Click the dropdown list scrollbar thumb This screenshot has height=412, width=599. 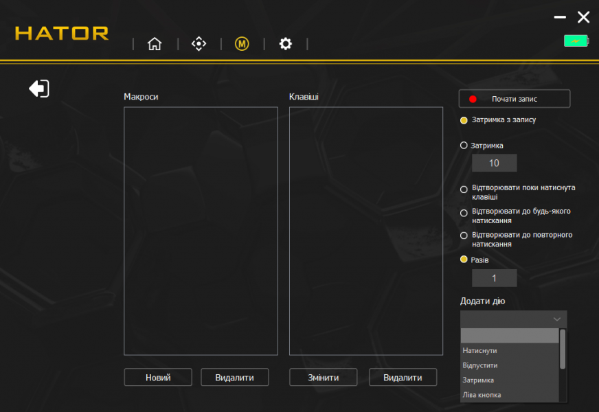point(563,348)
